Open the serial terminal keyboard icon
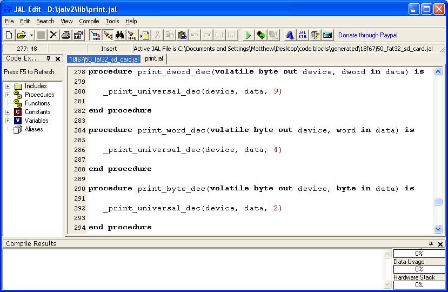Image resolution: width=448 pixels, height=292 pixels. point(327,35)
